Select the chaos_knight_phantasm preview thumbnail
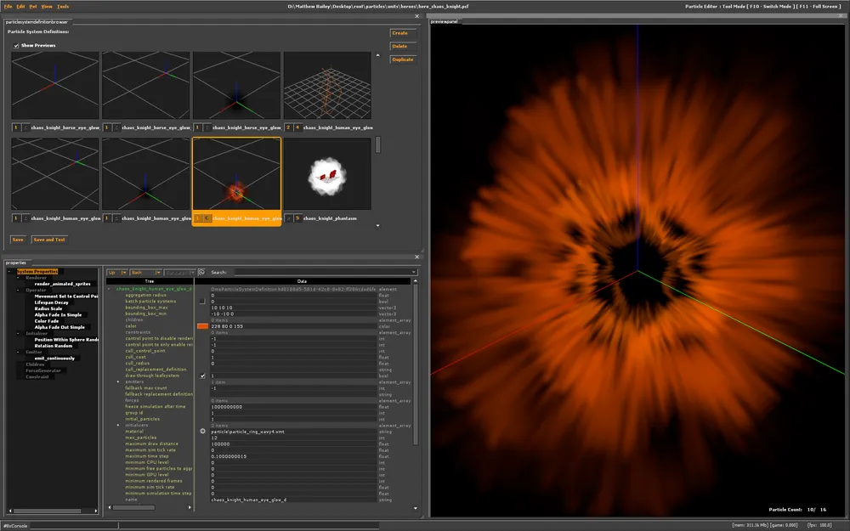The width and height of the screenshot is (850, 531). tap(327, 174)
